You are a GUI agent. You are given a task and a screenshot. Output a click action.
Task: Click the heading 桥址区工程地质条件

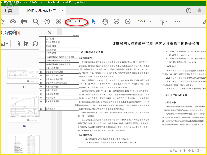point(176,95)
